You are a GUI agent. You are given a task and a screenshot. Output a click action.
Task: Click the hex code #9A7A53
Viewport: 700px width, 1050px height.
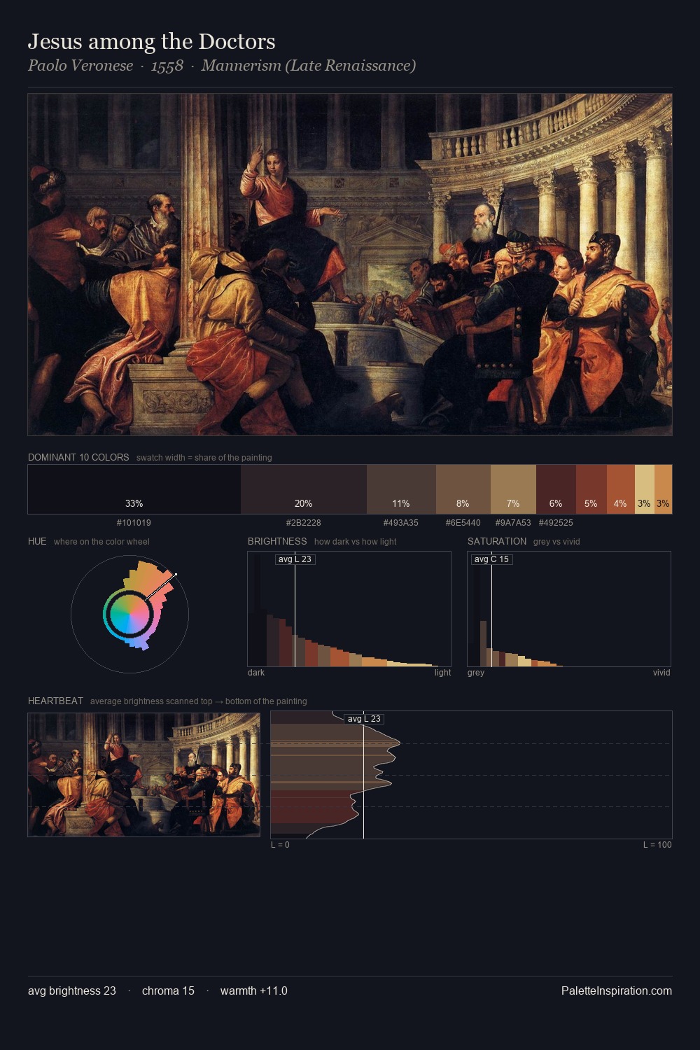pyautogui.click(x=513, y=523)
